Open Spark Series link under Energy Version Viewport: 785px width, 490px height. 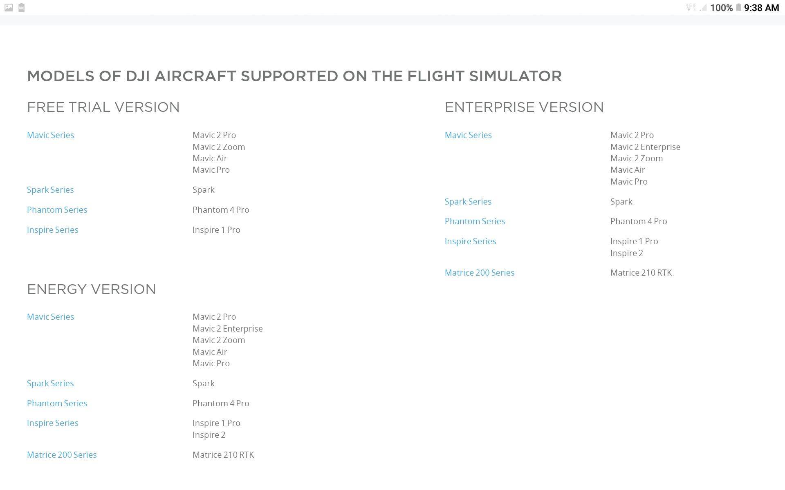point(50,383)
